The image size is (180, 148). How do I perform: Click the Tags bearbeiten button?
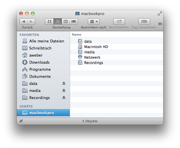[x=144, y=22]
